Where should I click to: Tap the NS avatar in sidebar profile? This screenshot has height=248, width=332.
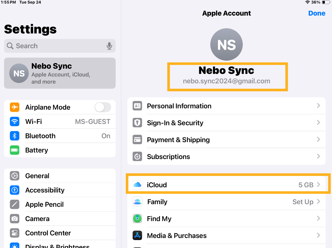(x=19, y=73)
